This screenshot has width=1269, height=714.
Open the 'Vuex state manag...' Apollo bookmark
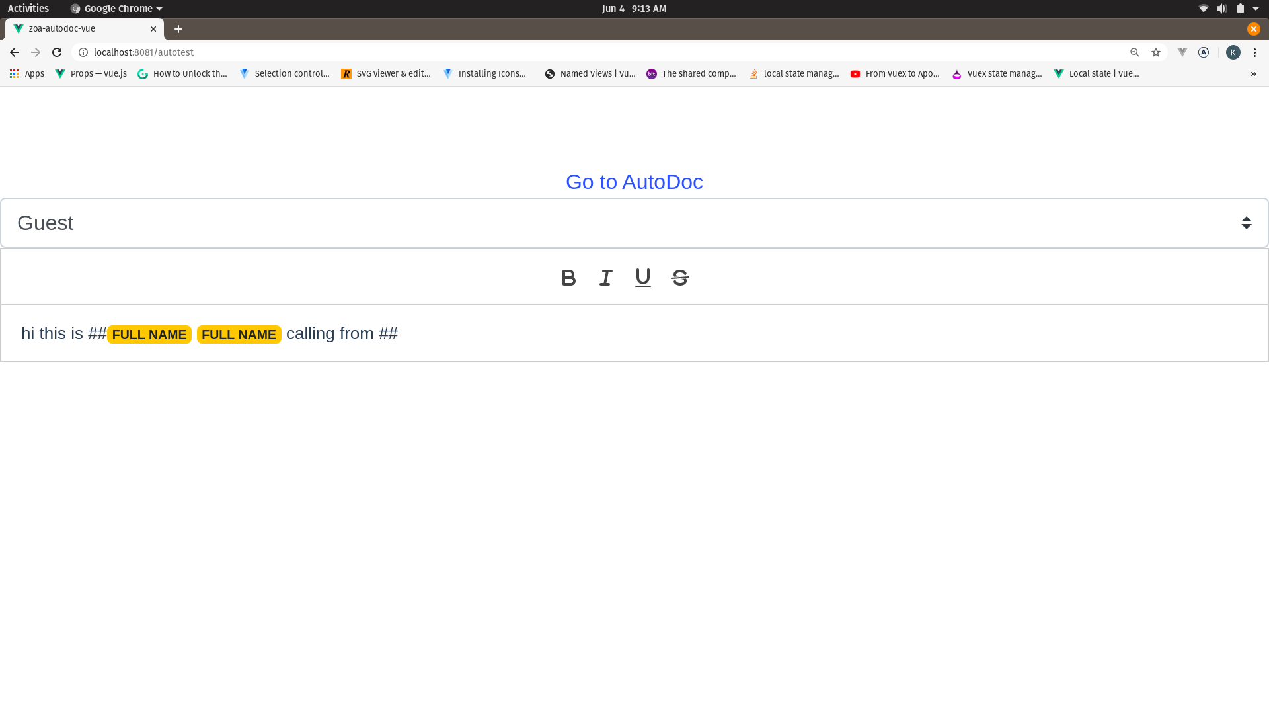click(997, 73)
